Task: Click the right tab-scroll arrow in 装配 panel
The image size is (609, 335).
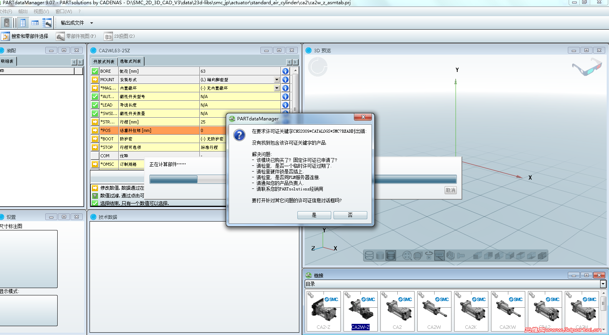Action: (x=80, y=62)
